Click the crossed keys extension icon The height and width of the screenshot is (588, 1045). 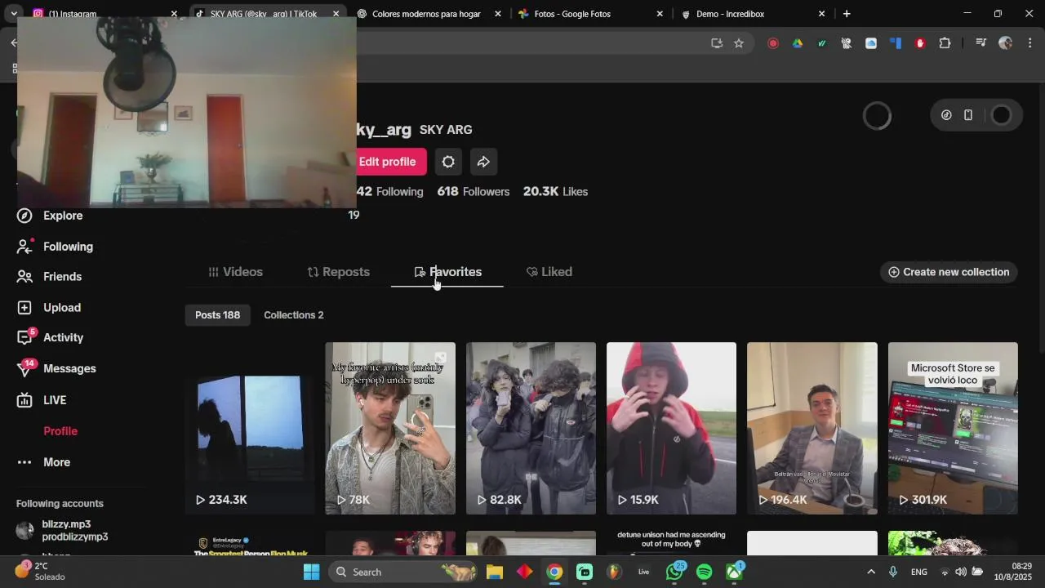coord(847,43)
